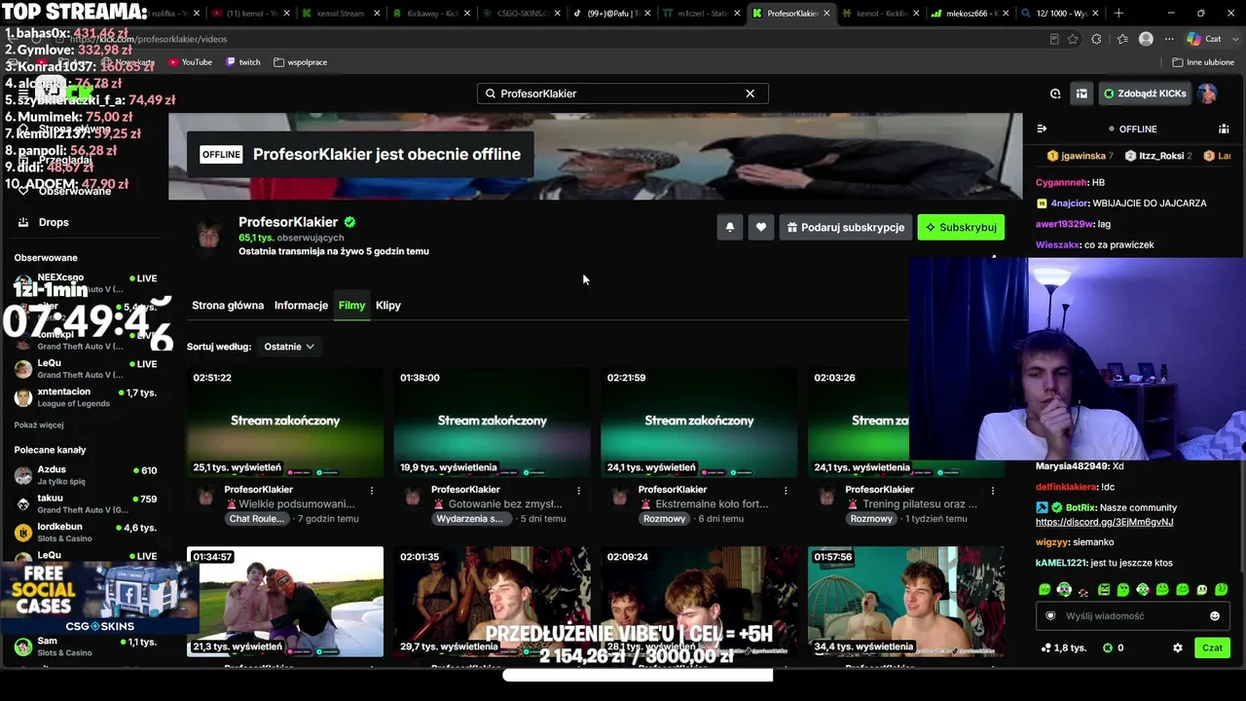Open more options for Ekstremalne koło fort video
Screen dimensions: 1246x701
click(x=786, y=491)
